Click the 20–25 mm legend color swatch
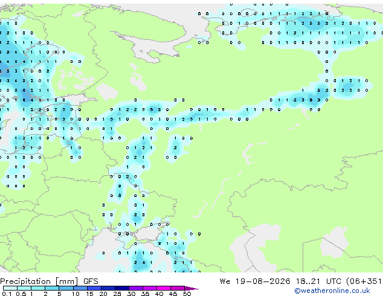Screen dimensions: 383x296 (x=108, y=288)
